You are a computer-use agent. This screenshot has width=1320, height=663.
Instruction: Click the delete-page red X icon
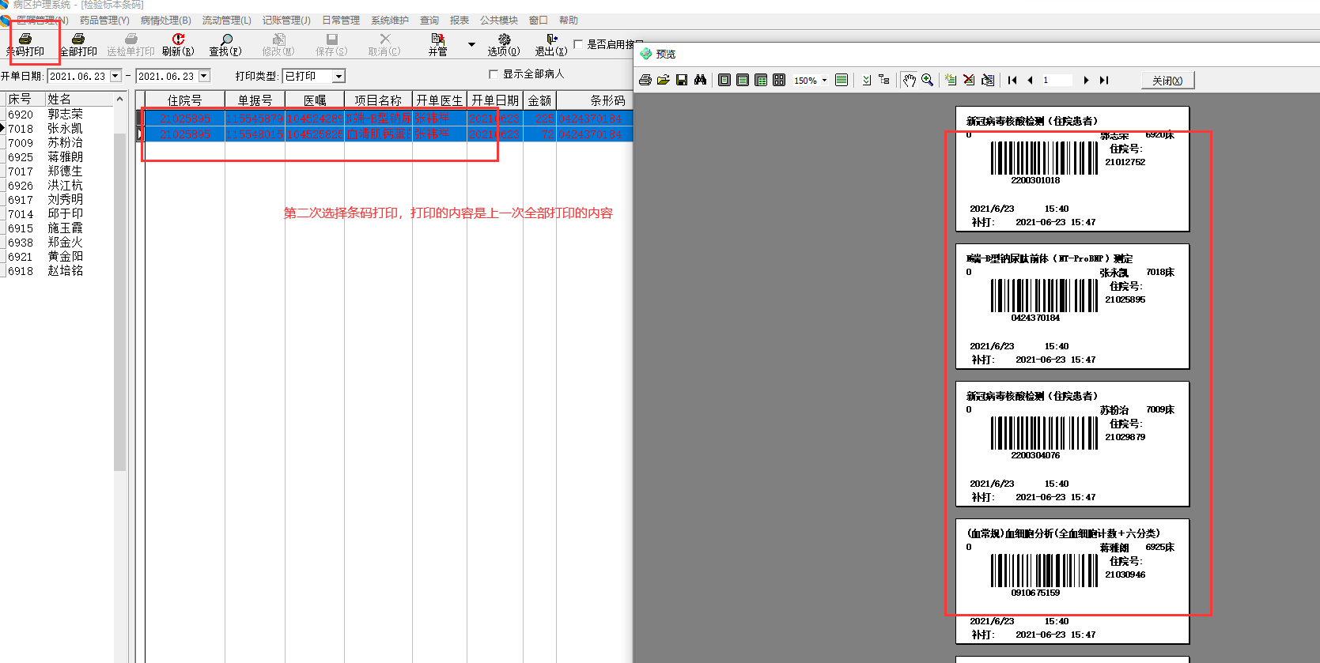(x=969, y=80)
